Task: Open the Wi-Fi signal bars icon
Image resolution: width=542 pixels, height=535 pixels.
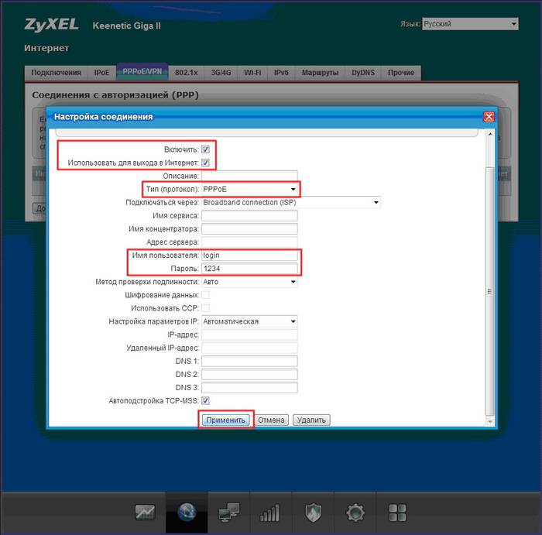Action: click(x=269, y=513)
